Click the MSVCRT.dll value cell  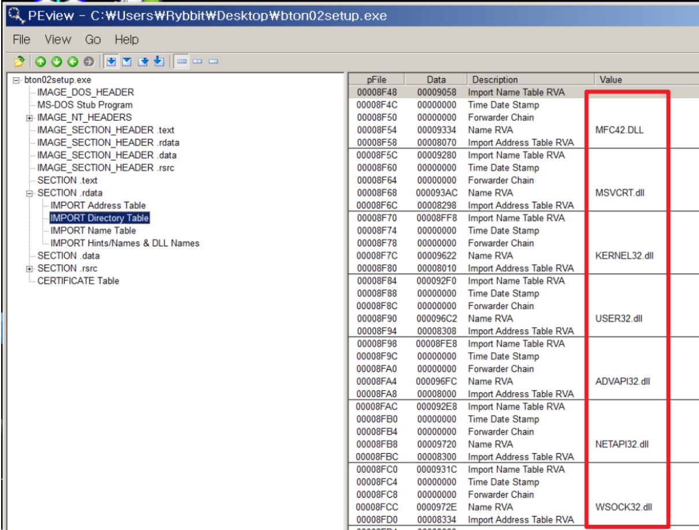pyautogui.click(x=620, y=193)
